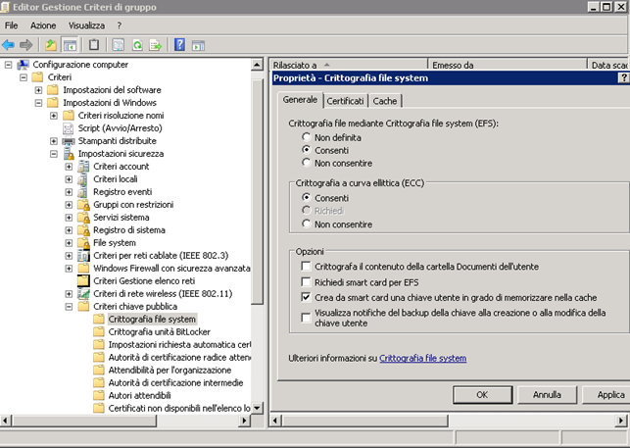Image resolution: width=630 pixels, height=448 pixels.
Task: Click the Forward arrow toolbar icon
Action: point(26,45)
